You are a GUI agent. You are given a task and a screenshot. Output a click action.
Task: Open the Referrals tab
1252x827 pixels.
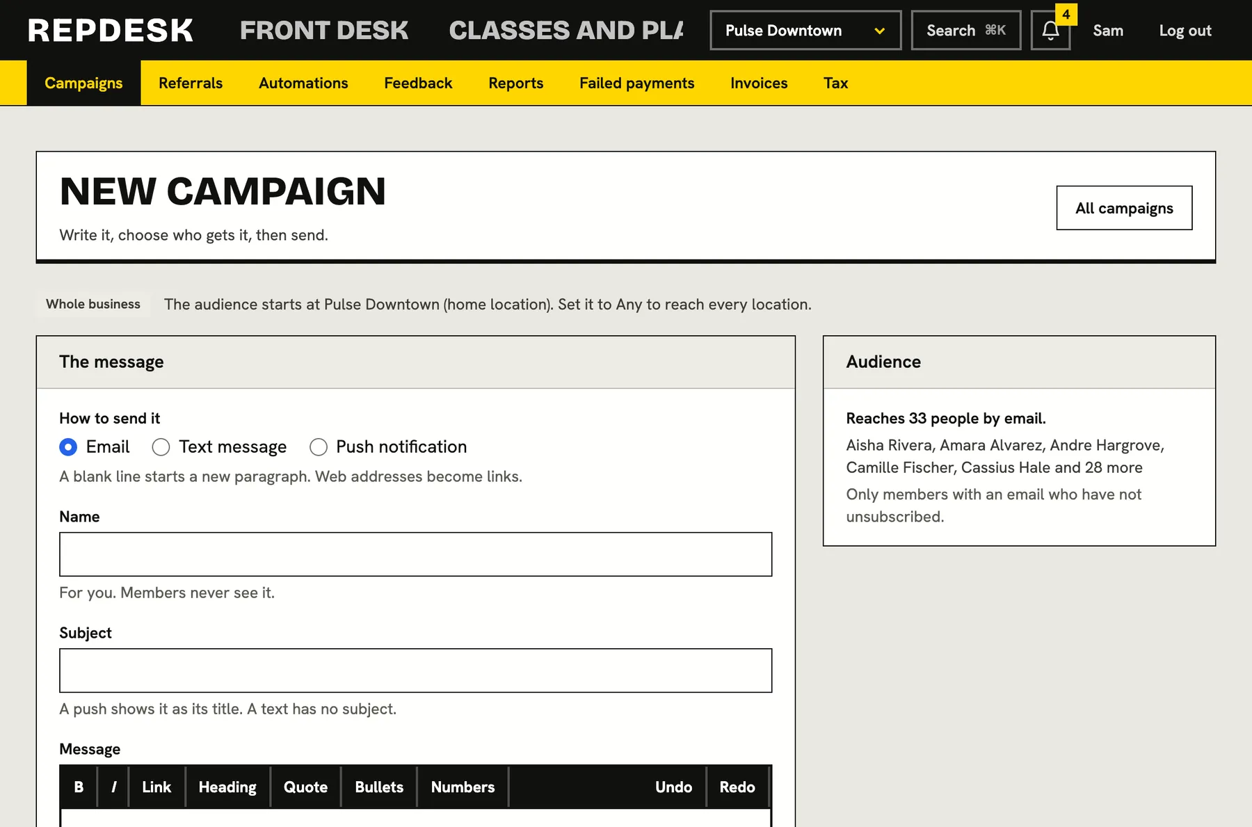tap(191, 83)
